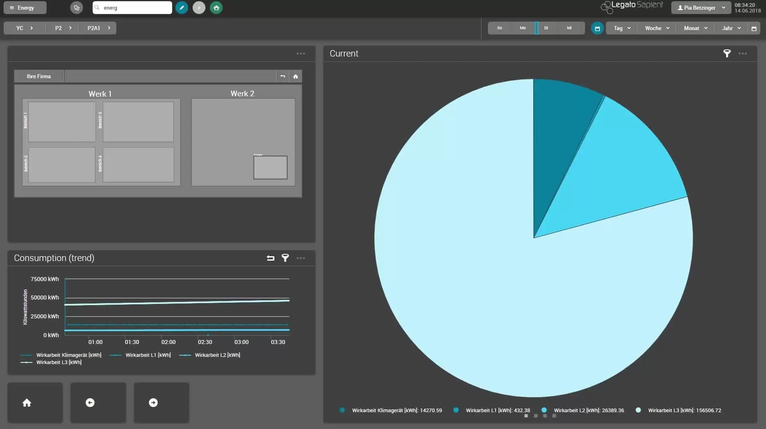Pick the 'Mi' day in the timeline
The height and width of the screenshot is (429, 766).
tap(569, 28)
